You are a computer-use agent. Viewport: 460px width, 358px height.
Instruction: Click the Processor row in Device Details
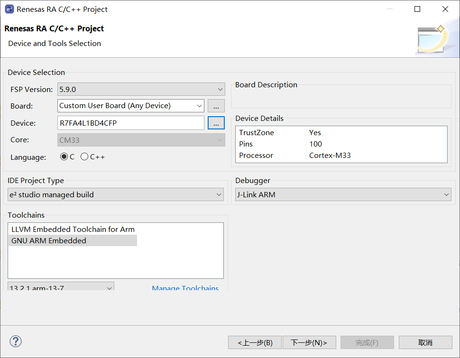pos(341,156)
